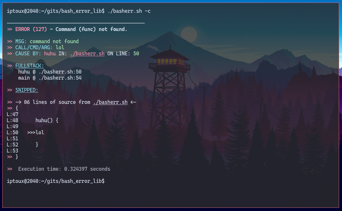
Task: Click the bottom empty shell prompt line
Action: point(56,181)
